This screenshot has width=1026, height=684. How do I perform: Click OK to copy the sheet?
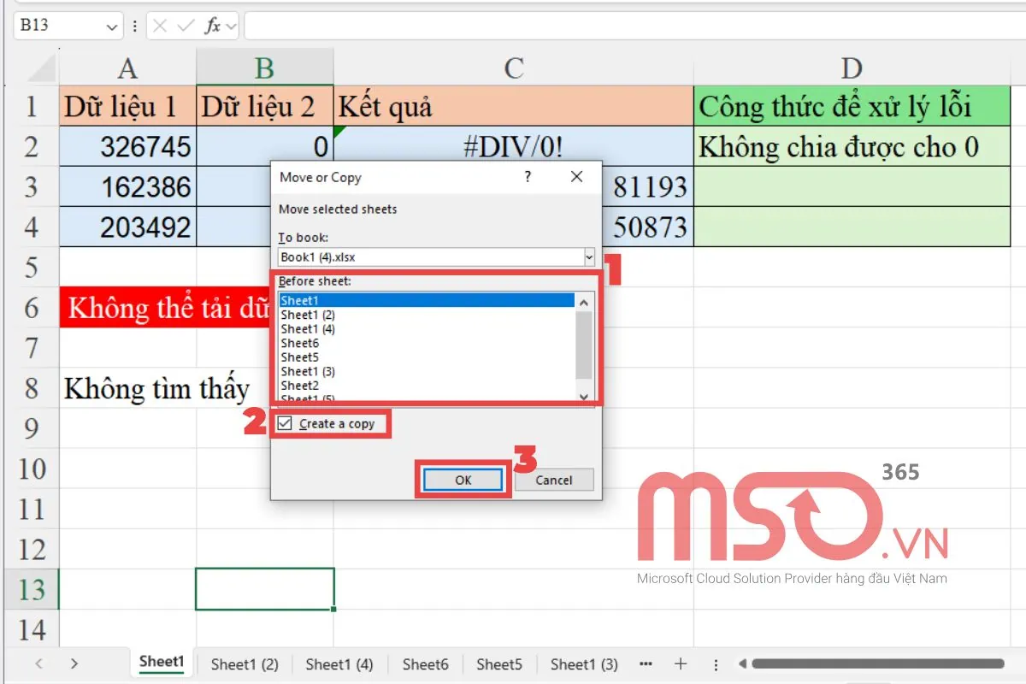coord(462,480)
